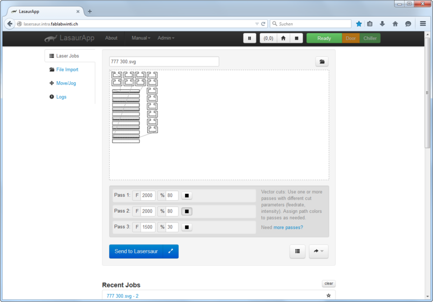Open the chat bubble icon
Screen dimensions: 433x302
pyautogui.click(x=408, y=24)
